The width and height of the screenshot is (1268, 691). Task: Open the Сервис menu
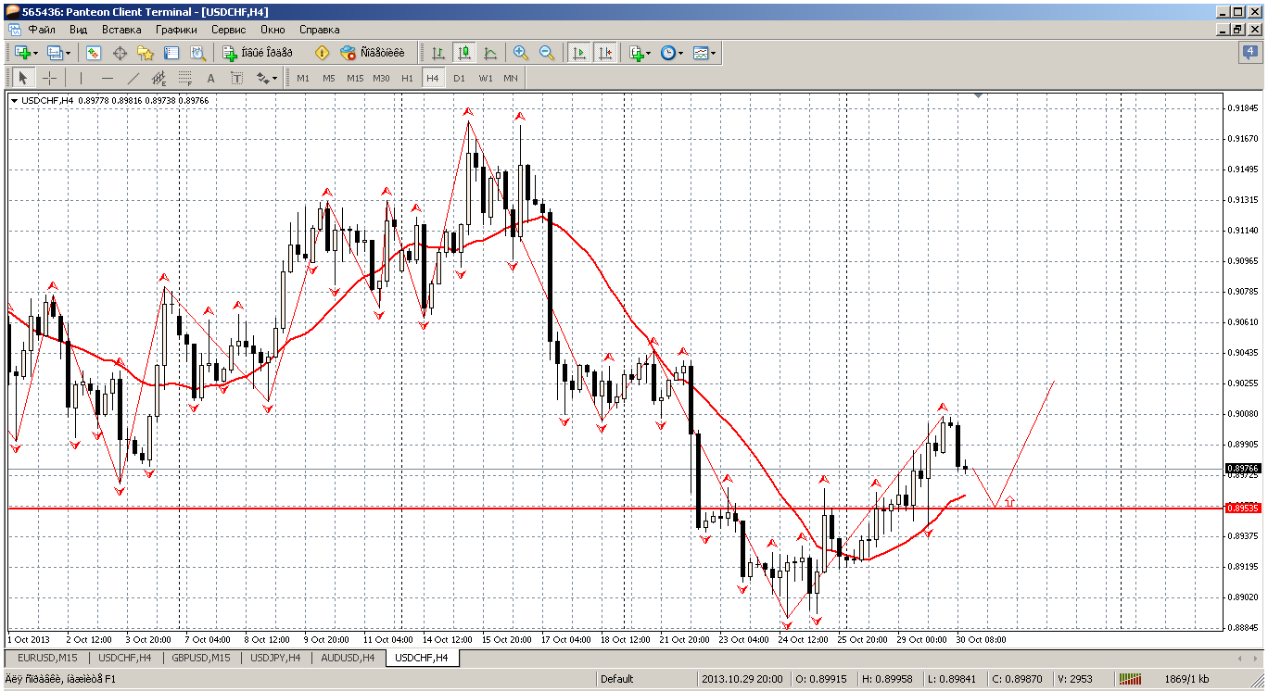tap(229, 30)
